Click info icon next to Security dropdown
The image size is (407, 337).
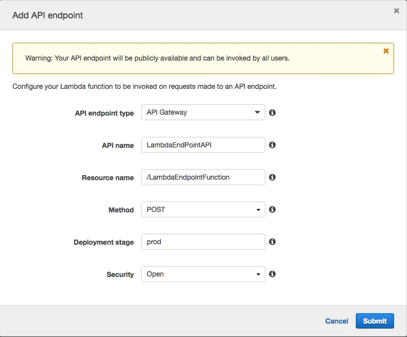pos(272,274)
